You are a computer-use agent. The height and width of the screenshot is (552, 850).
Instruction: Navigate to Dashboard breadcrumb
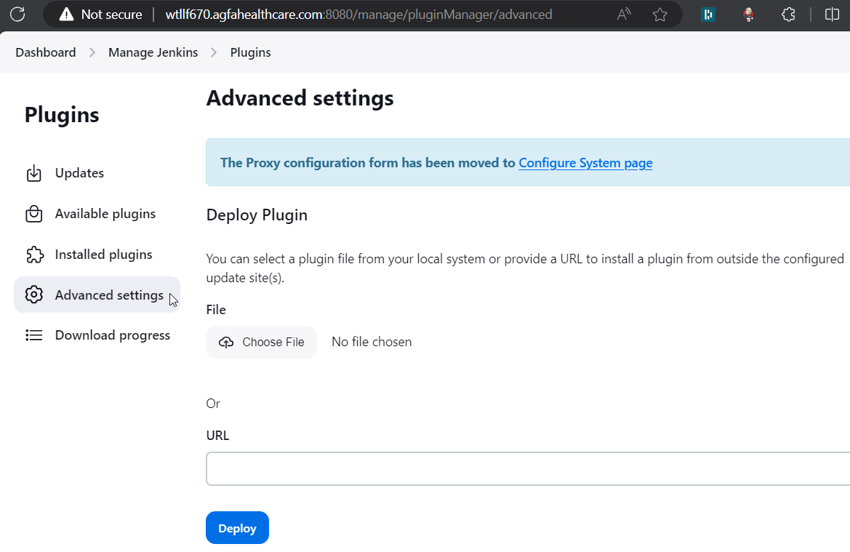coord(46,52)
